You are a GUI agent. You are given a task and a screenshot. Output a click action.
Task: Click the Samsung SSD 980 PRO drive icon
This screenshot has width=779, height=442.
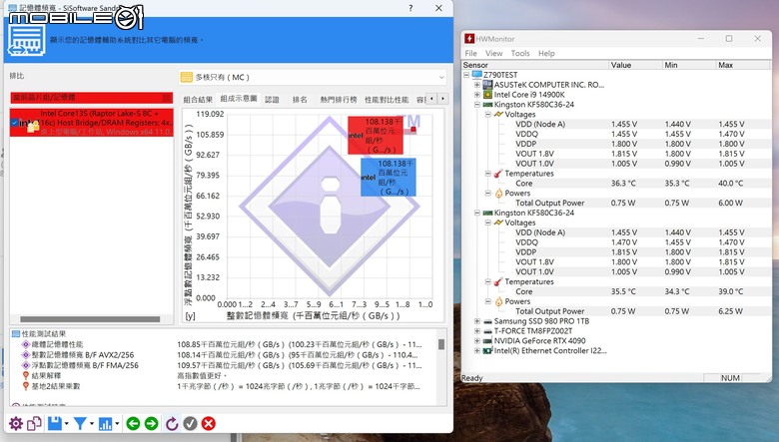487,321
